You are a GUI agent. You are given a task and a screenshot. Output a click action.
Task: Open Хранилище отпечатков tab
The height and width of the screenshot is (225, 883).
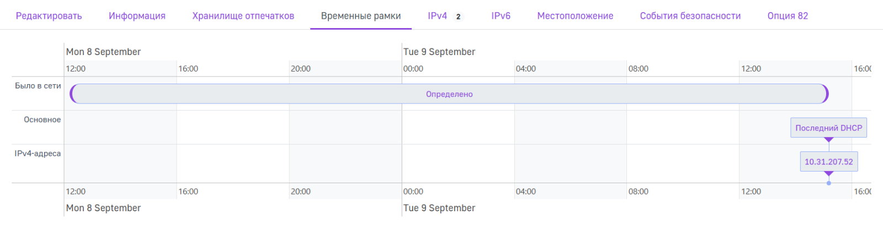(243, 16)
